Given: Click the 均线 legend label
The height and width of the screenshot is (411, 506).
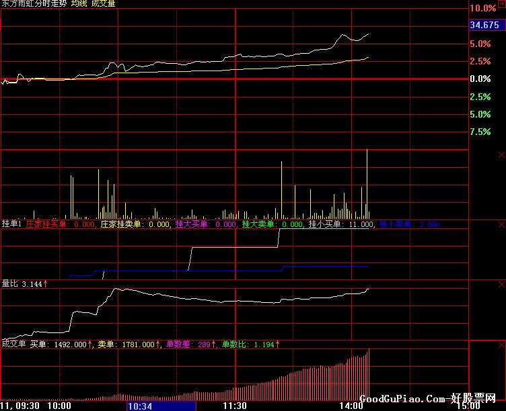Looking at the screenshot, I should click(79, 3).
